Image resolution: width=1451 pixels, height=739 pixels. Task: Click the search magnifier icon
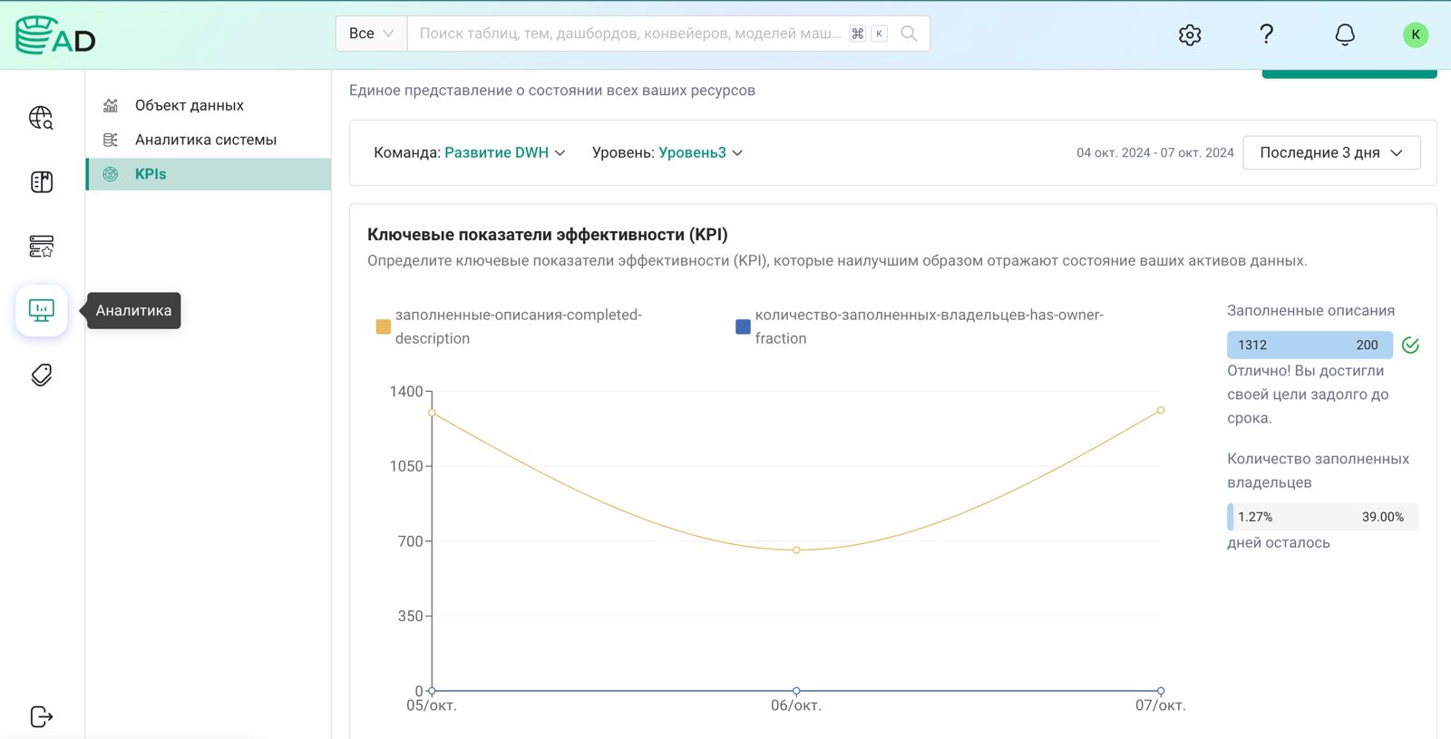coord(909,34)
